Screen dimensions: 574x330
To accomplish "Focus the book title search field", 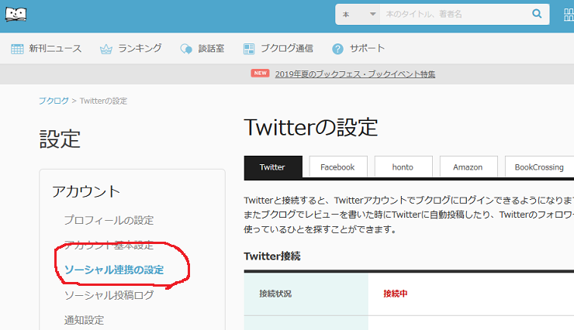I will click(454, 14).
